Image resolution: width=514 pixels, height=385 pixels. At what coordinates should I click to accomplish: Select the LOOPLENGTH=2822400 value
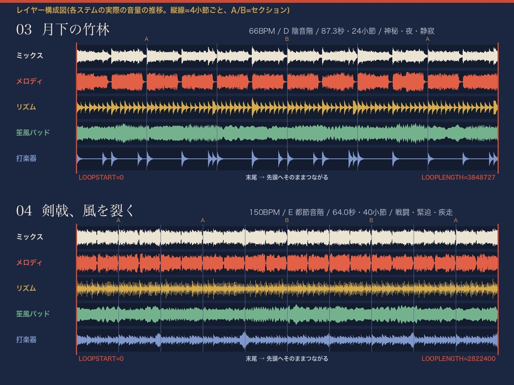click(459, 359)
